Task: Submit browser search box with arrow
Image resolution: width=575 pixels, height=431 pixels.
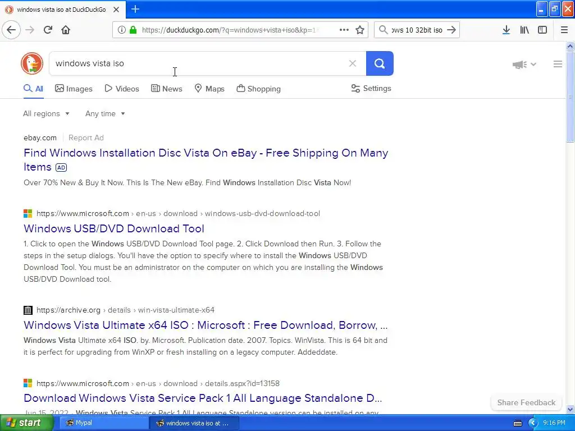Action: pos(451,30)
